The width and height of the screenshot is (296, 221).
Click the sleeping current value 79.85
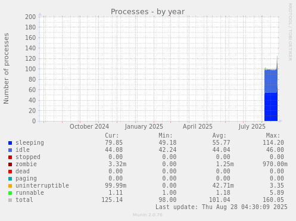tap(114, 143)
